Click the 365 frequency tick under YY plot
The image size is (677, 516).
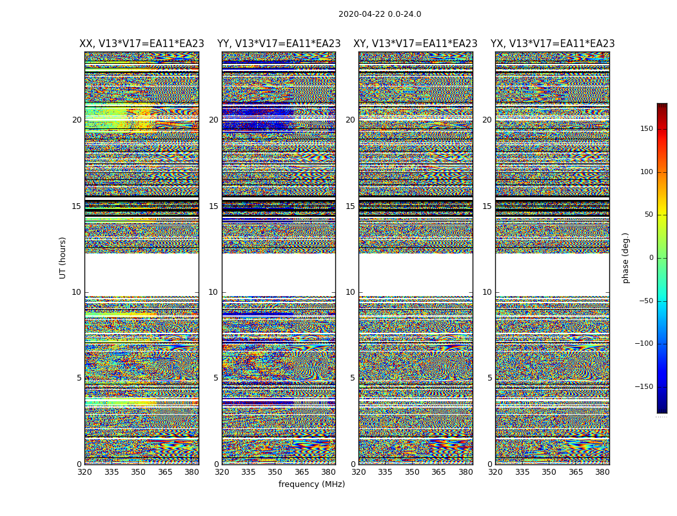[x=302, y=472]
